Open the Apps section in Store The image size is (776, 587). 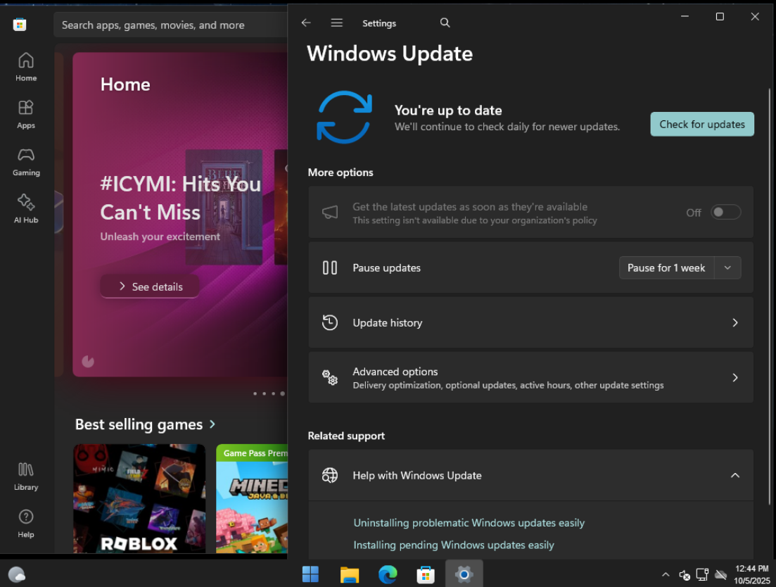pos(26,114)
